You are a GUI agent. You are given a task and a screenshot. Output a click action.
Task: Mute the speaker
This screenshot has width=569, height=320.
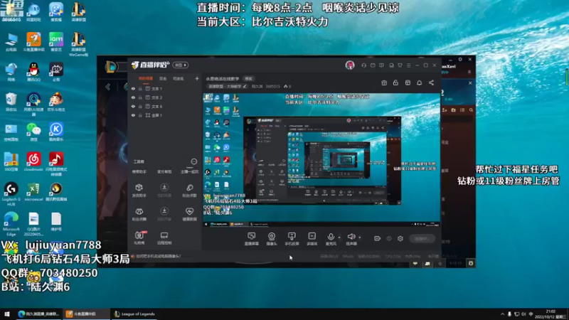pos(351,239)
